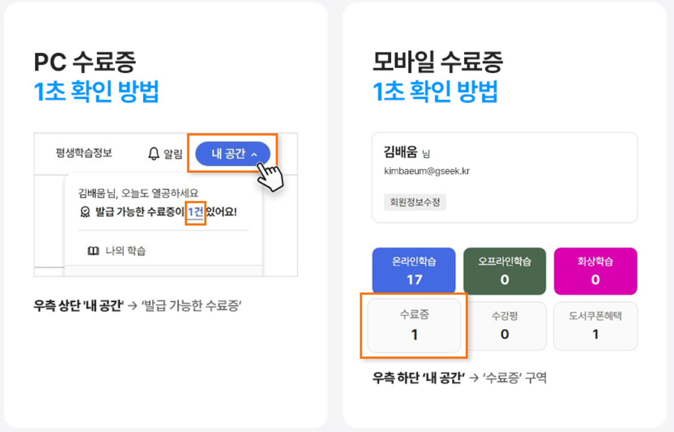Click the kimbaeum@gseek.kr email text
This screenshot has width=674, height=432.
(427, 171)
